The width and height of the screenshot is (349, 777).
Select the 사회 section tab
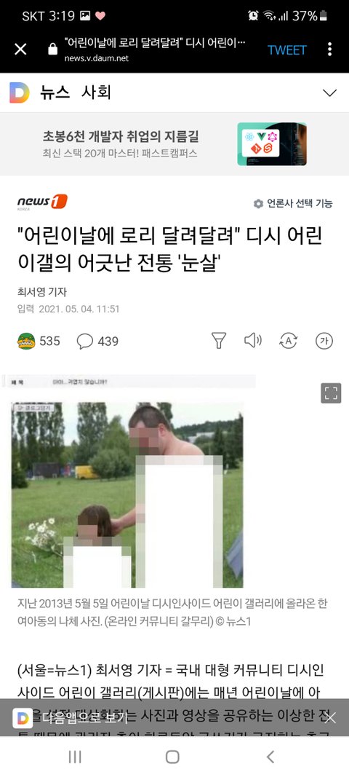pos(96,92)
